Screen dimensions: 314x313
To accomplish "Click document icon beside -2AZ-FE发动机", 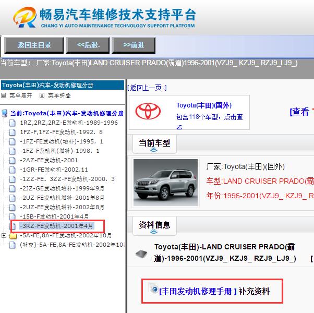I will tap(13, 160).
